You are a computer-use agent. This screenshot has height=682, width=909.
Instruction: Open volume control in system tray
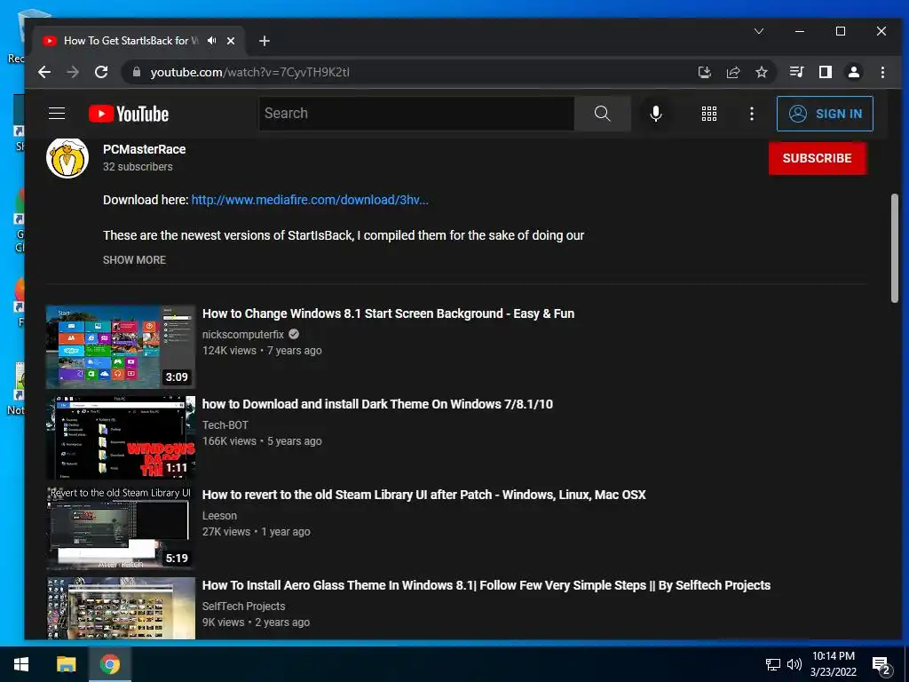794,664
